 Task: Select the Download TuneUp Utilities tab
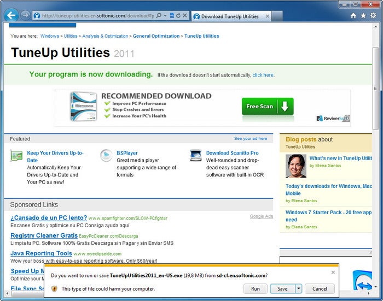point(231,16)
